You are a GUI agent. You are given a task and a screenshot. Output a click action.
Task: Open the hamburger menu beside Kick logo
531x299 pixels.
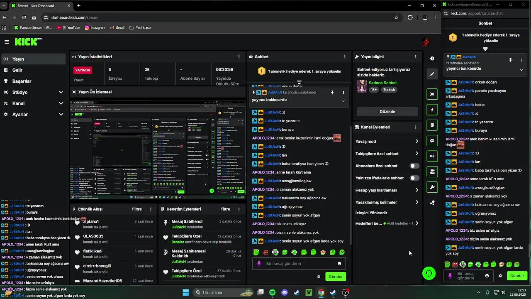click(7, 42)
